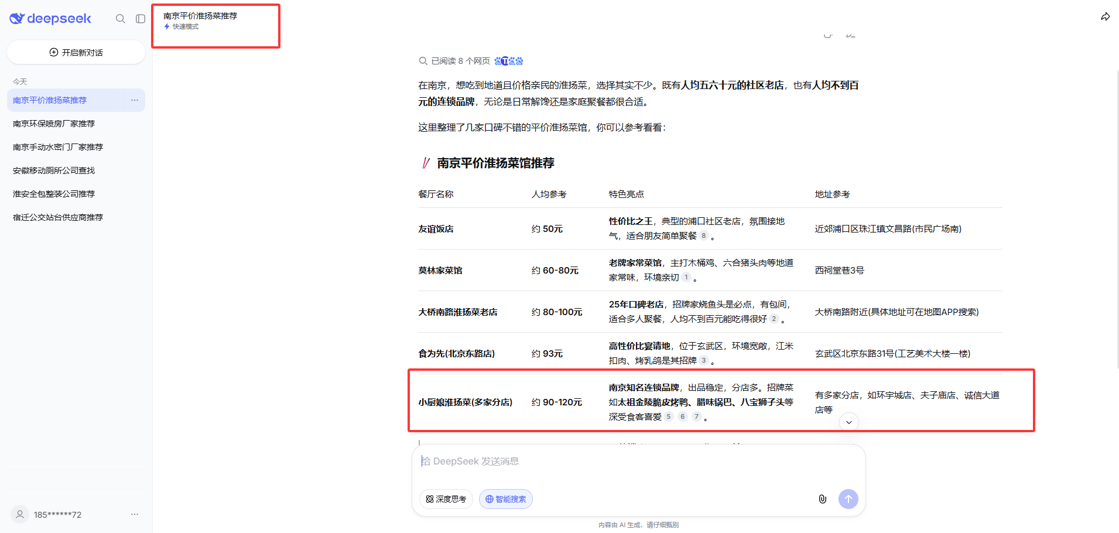Screen dimensions: 1119x533
Task: Click the 西祠堂巷3号 address cell
Action: 839,270
